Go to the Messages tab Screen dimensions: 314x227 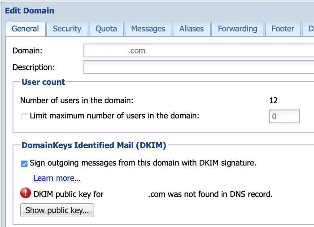point(148,29)
